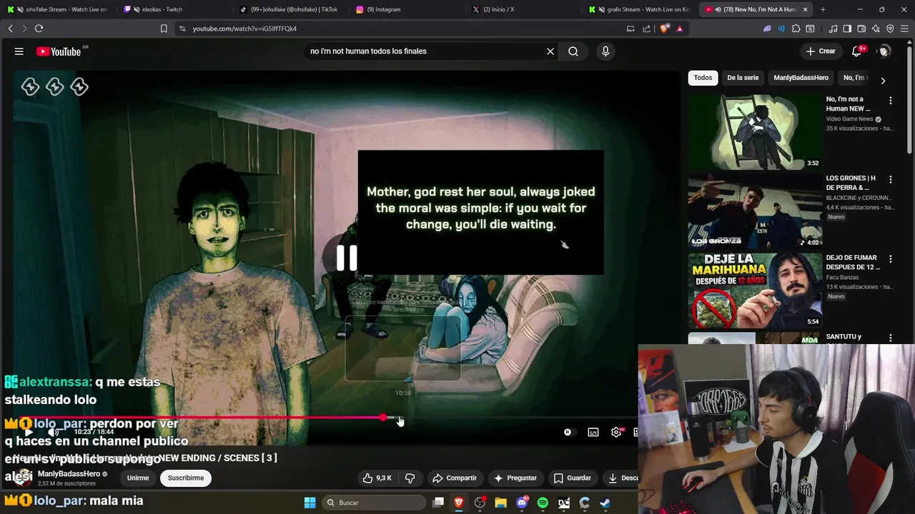
Task: Reload the page in the browser
Action: pos(39,29)
